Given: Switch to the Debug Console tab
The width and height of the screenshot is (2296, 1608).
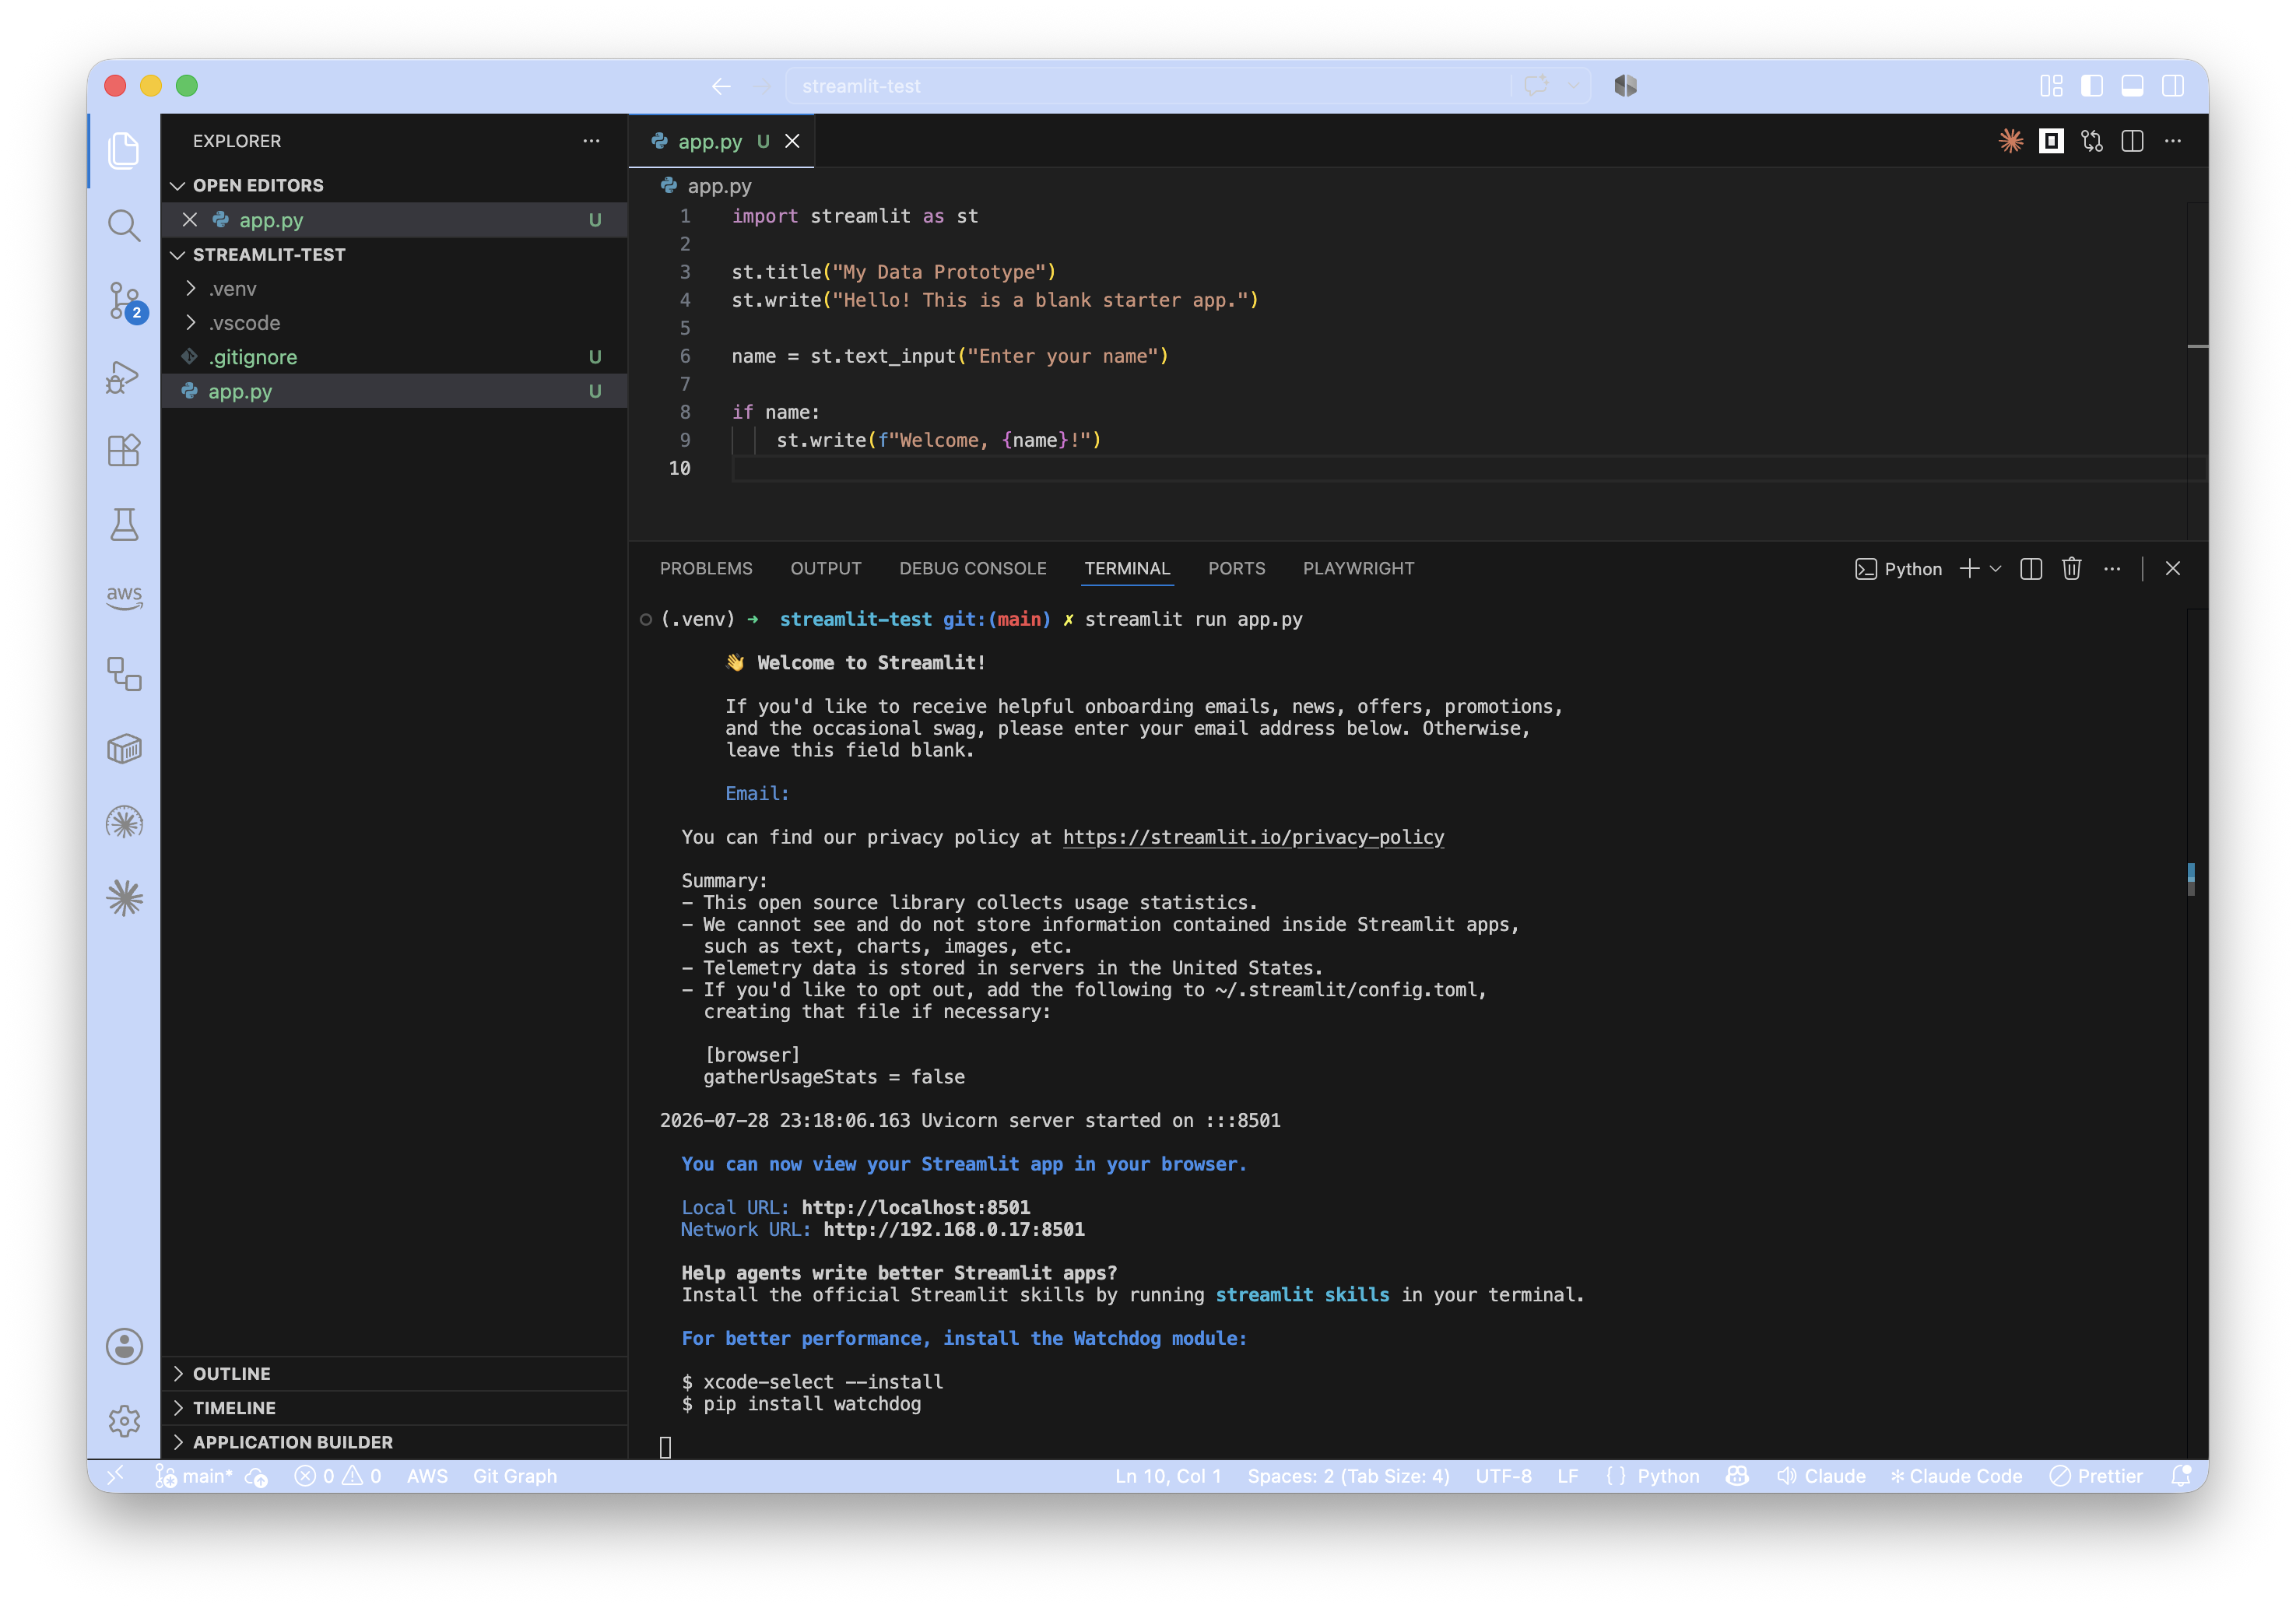Looking at the screenshot, I should [973, 569].
